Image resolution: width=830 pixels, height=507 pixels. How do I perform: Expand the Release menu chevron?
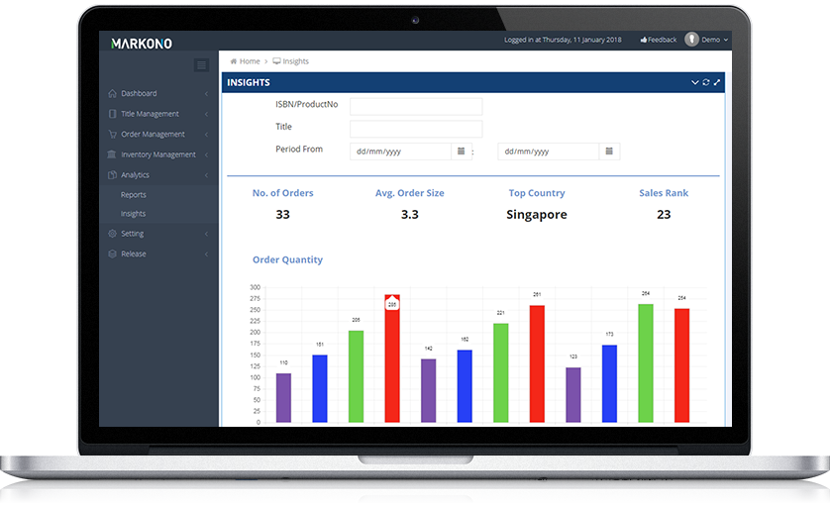(206, 254)
